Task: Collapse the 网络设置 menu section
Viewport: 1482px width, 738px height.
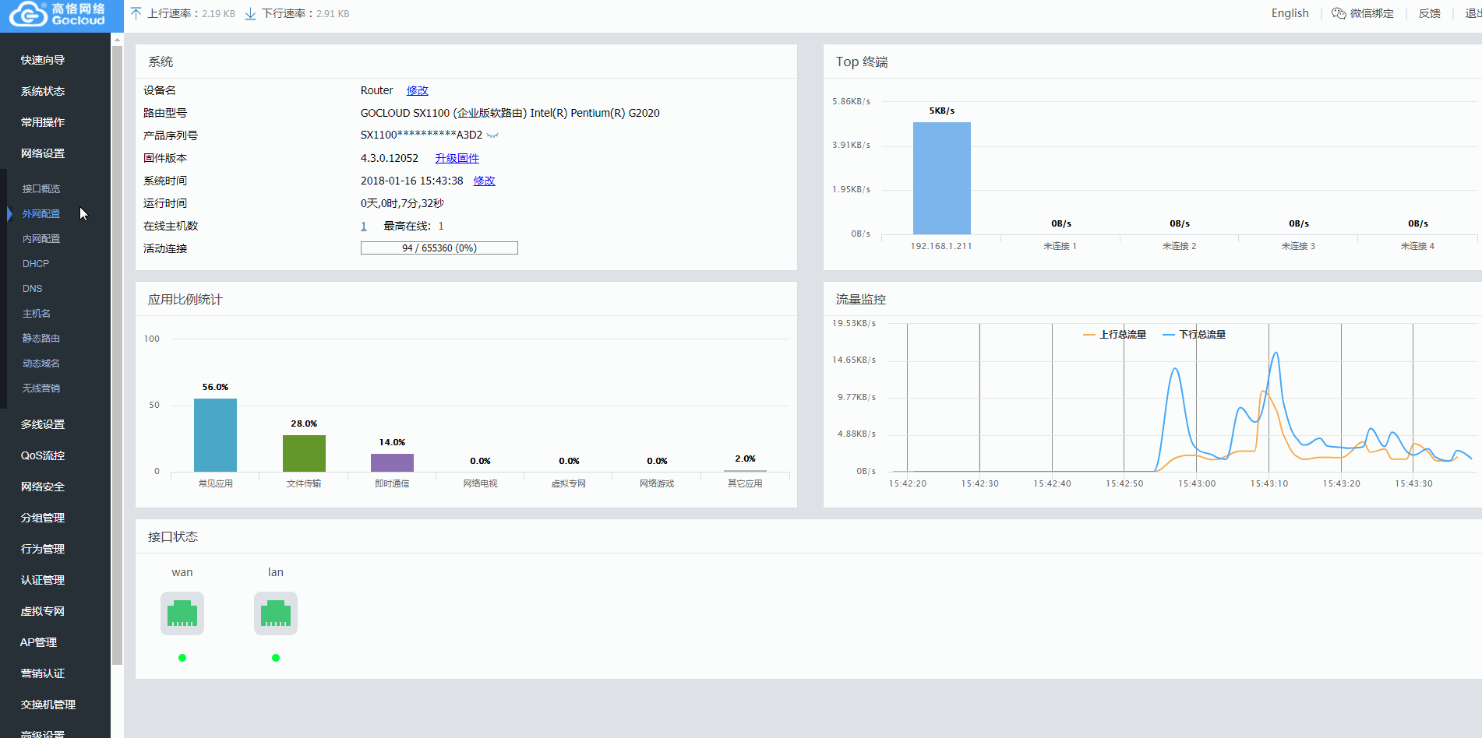Action: point(43,153)
